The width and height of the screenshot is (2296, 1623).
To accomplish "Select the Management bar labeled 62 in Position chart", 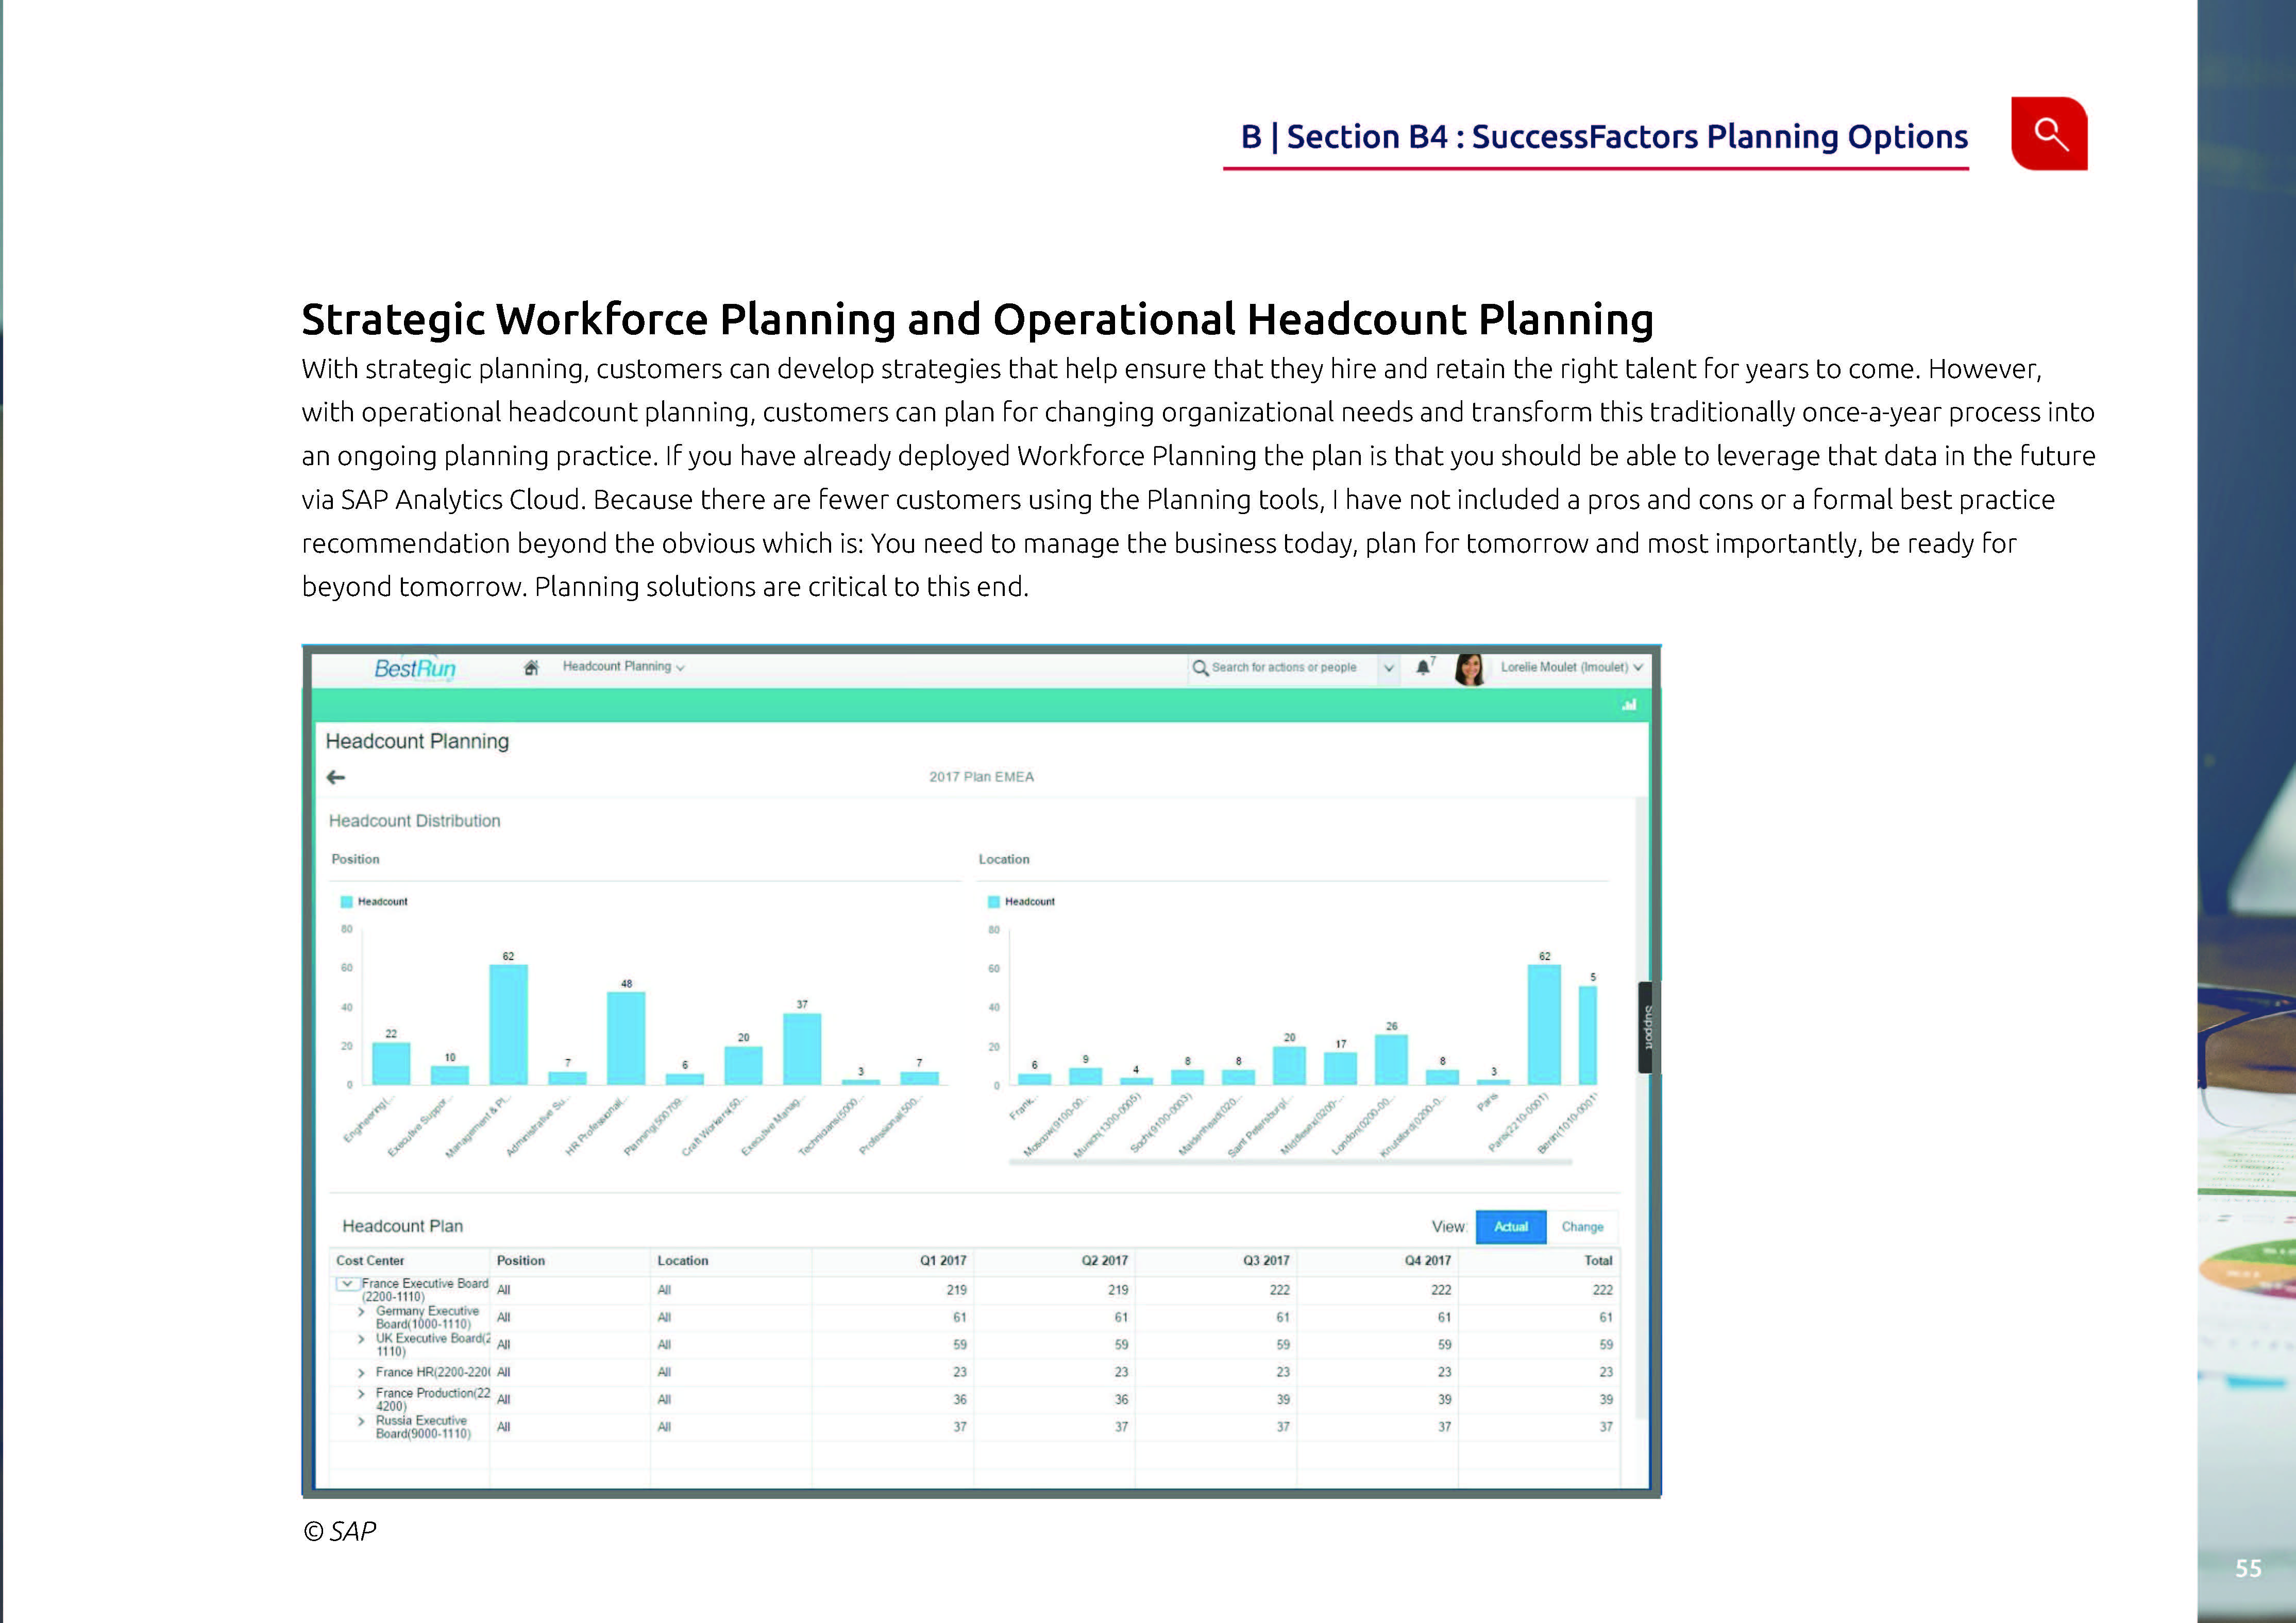I will [508, 1024].
